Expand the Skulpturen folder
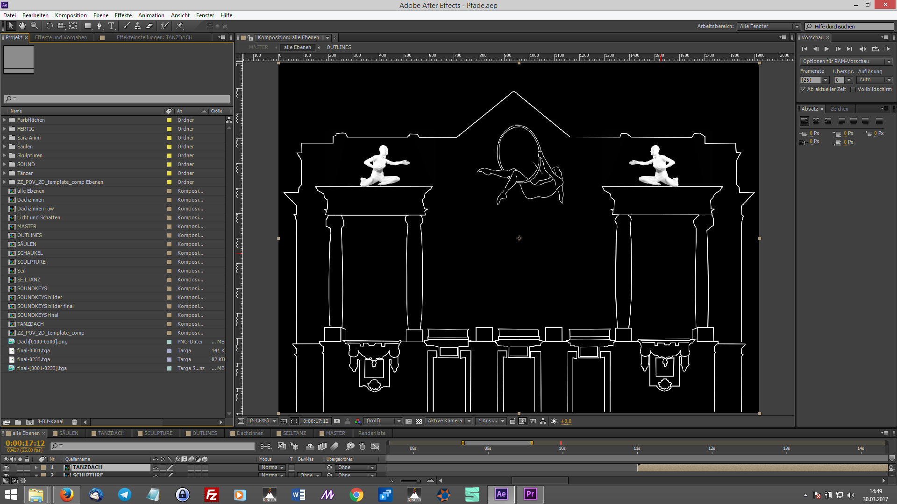 click(5, 155)
